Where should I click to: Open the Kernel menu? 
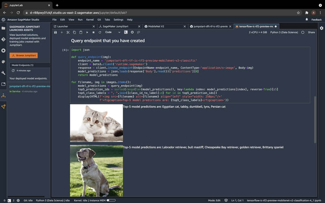(90, 19)
